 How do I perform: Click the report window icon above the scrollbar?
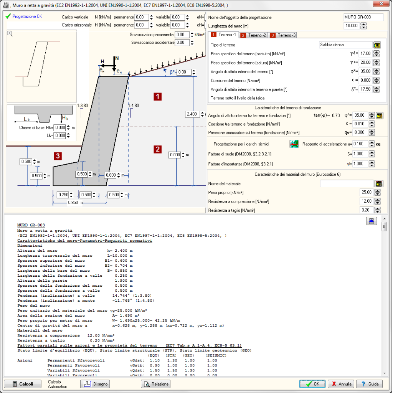372,221
